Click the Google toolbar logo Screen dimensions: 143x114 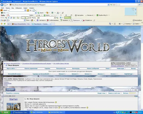point(3,20)
